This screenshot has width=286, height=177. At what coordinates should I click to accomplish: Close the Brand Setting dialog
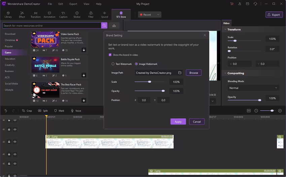pos(205,35)
